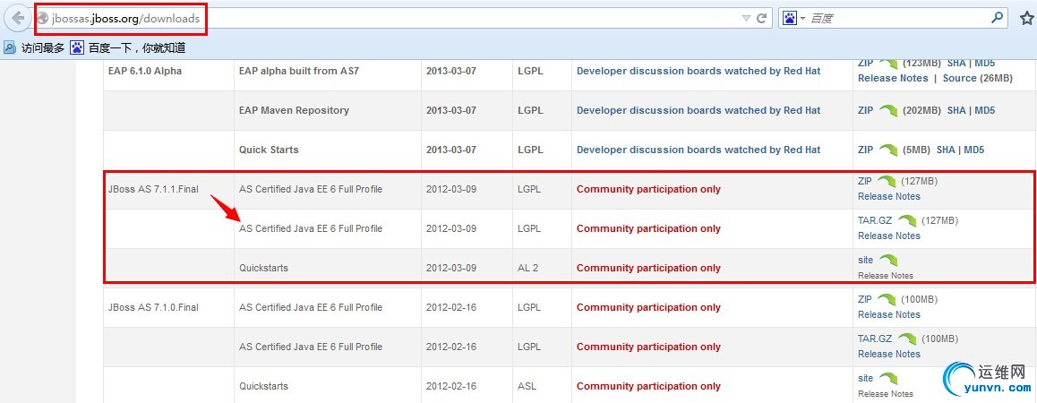Download JBoss AS 7.1.1.Final ZIP (127MB)

pos(866,181)
